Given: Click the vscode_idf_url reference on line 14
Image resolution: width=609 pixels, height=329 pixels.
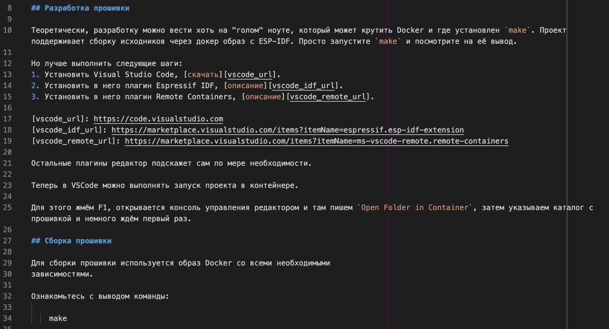Looking at the screenshot, I should pyautogui.click(x=303, y=85).
